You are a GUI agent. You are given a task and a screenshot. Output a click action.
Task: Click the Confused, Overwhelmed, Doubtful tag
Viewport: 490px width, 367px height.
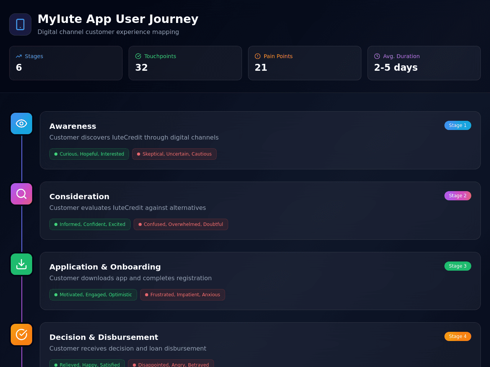point(181,224)
